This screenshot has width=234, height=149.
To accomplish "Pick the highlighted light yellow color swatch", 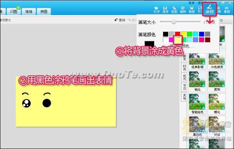I will [x=177, y=40].
